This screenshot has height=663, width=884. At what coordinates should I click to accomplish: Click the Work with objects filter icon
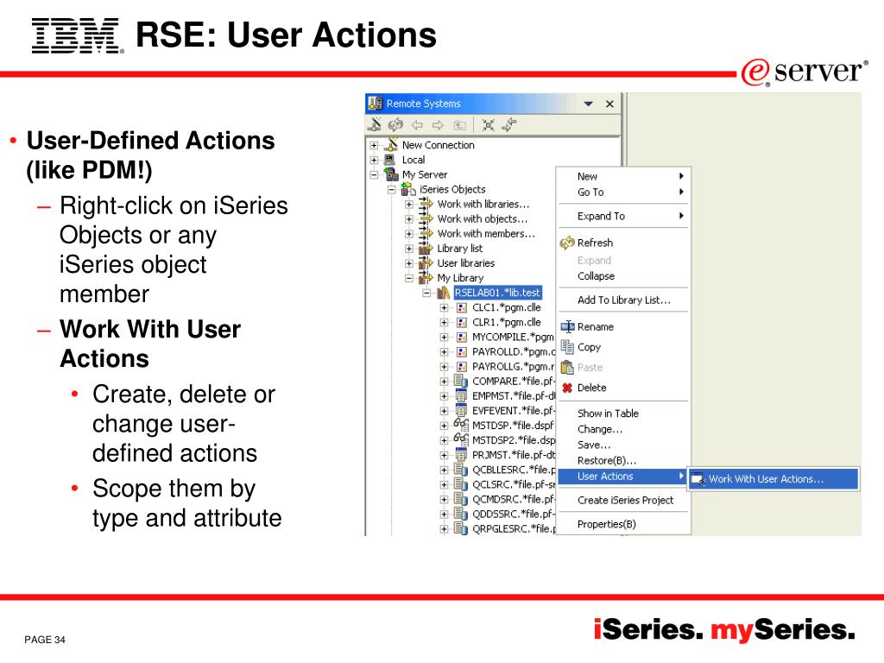(x=426, y=218)
